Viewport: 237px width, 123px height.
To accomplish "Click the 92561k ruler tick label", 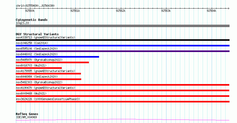I will click(x=75, y=11).
